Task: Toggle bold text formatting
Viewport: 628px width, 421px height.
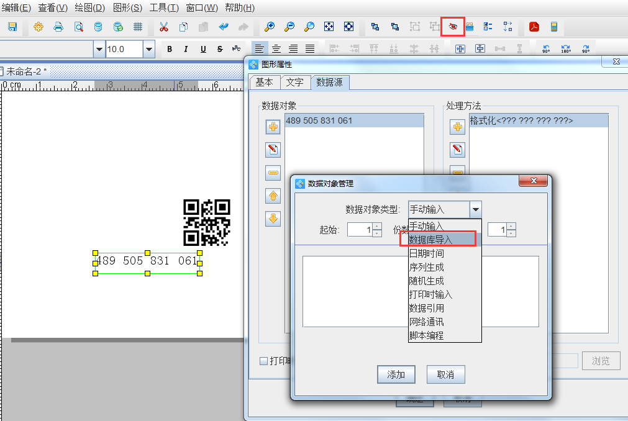Action: pos(169,49)
